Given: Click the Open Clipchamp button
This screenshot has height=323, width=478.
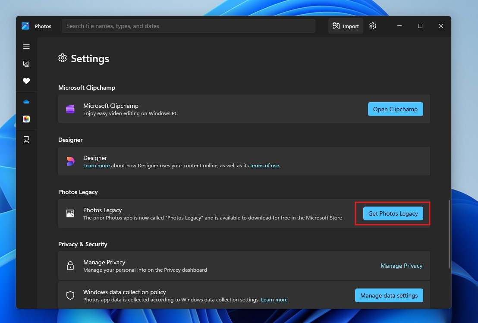Looking at the screenshot, I should [395, 109].
